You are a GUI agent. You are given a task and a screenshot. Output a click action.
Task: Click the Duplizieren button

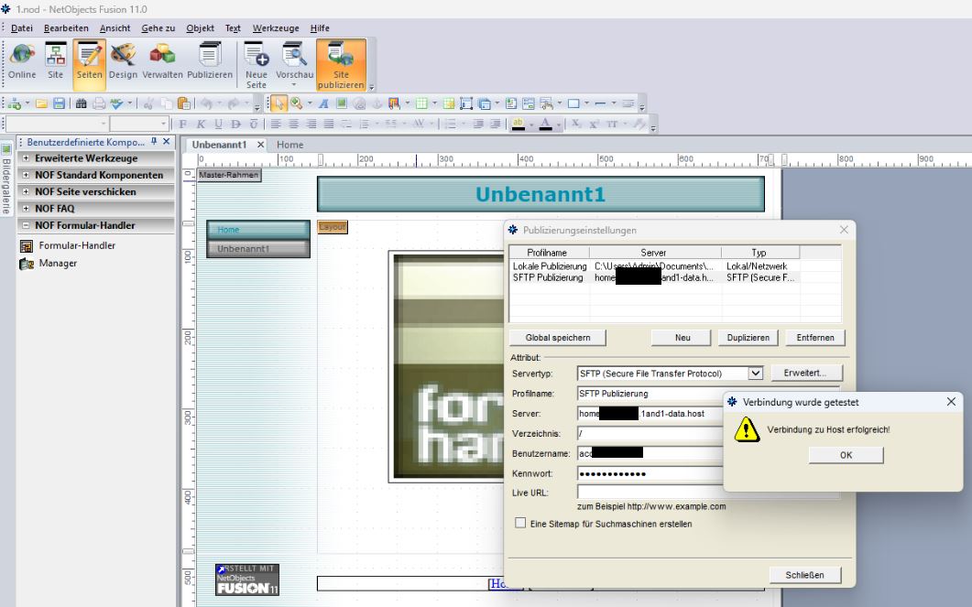coord(748,338)
